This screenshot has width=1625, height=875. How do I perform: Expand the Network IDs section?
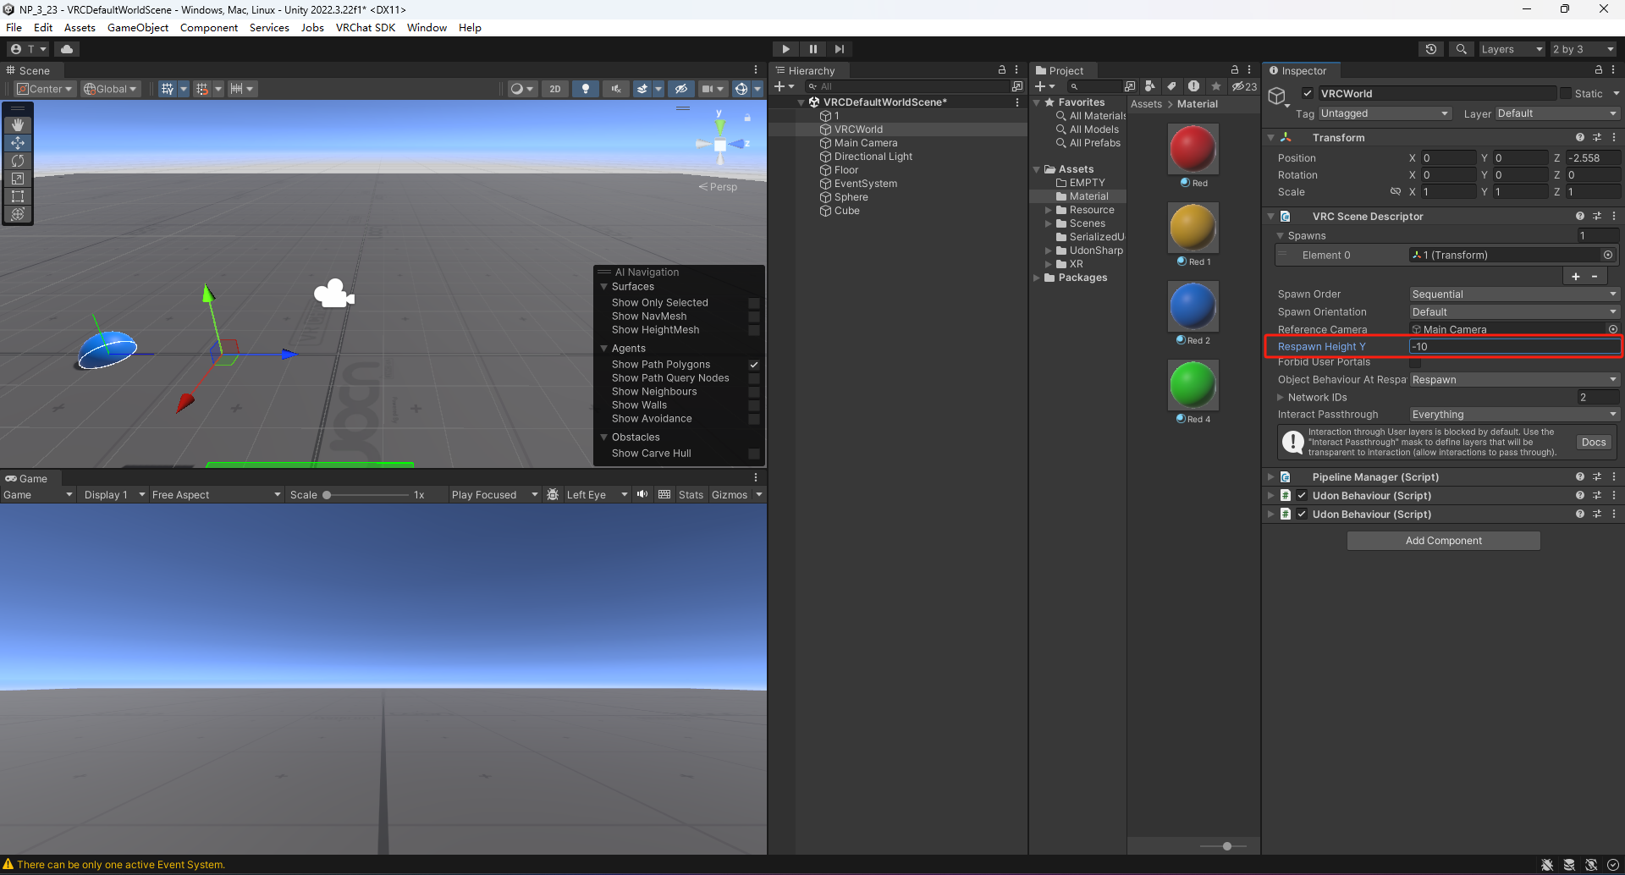coord(1280,398)
